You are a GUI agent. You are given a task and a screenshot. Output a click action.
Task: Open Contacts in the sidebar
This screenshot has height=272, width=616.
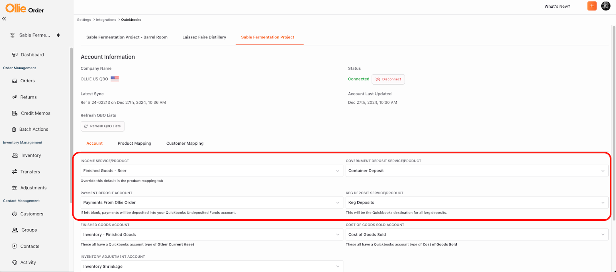coord(30,246)
